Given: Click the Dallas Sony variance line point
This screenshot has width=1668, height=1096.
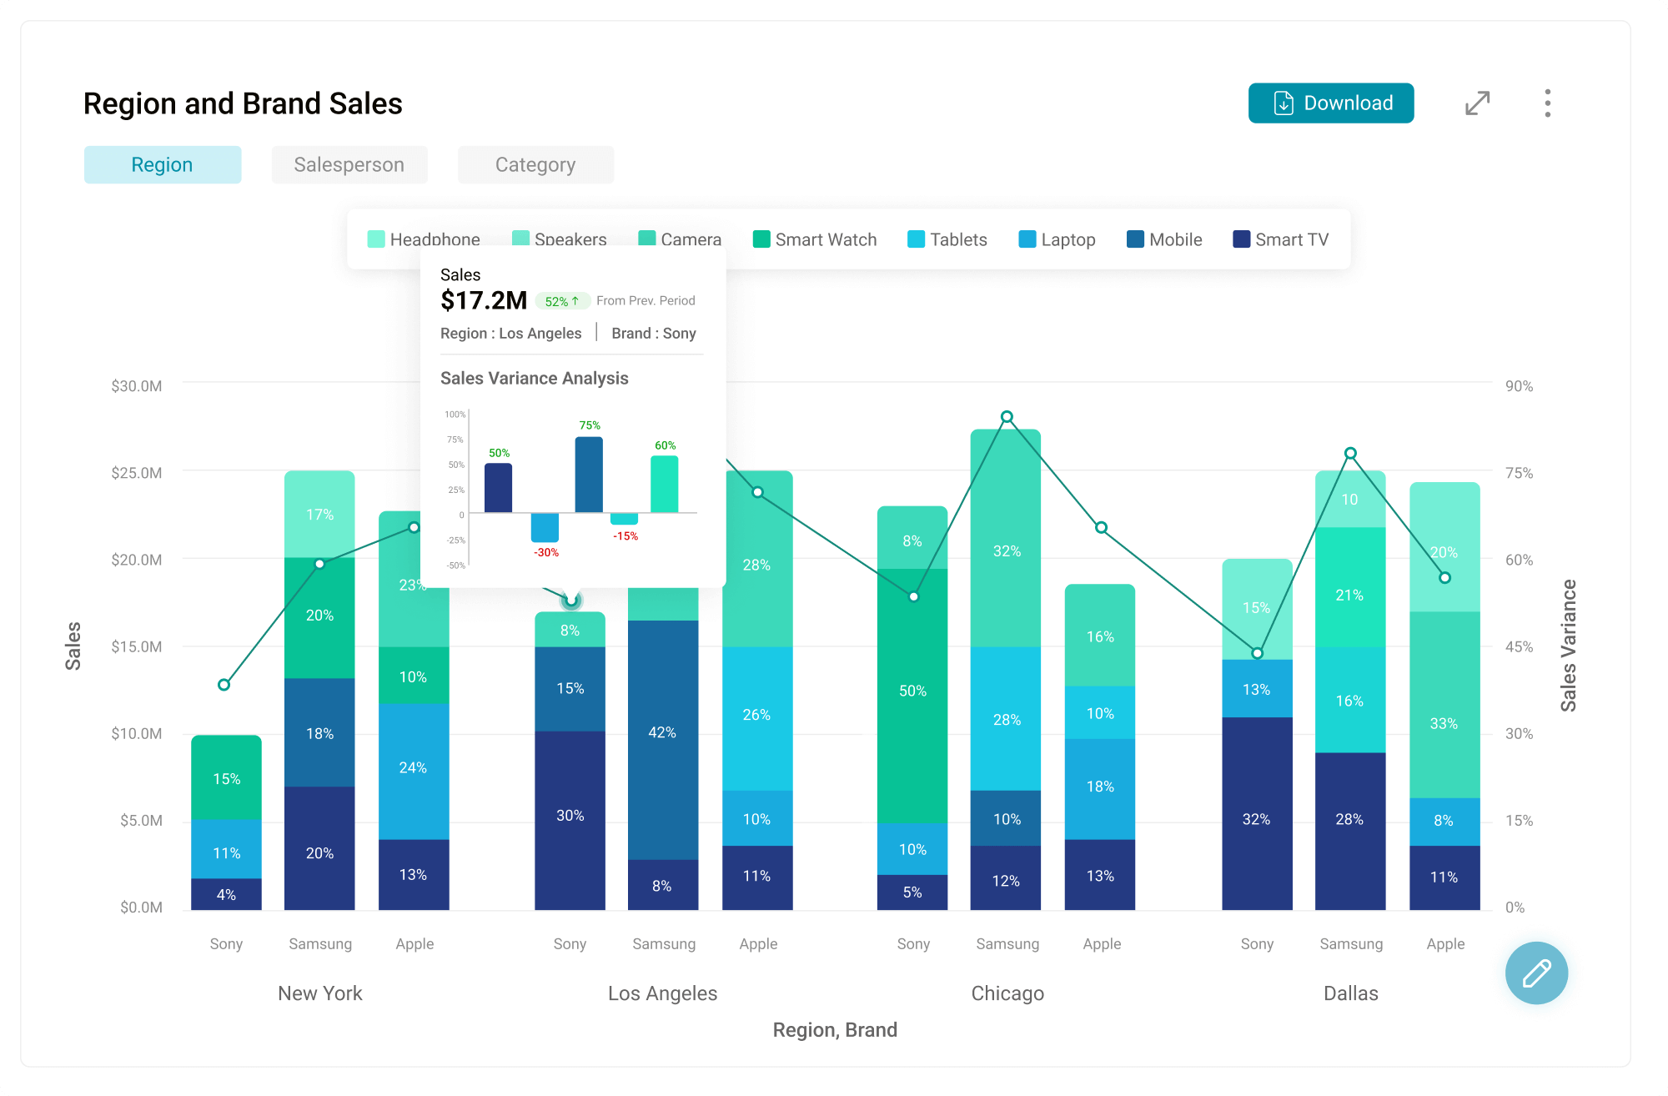Looking at the screenshot, I should pos(1257,653).
